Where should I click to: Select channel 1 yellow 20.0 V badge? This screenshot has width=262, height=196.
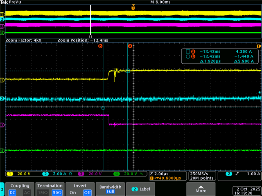(x=10, y=174)
